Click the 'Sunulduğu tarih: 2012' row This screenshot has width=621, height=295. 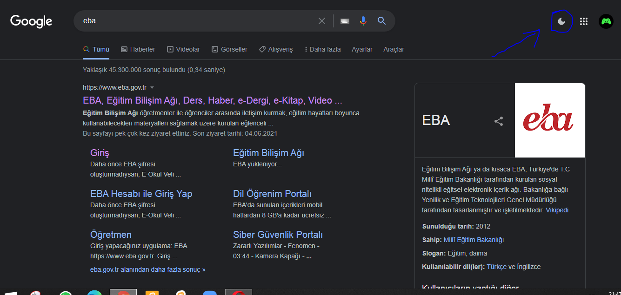tap(456, 226)
